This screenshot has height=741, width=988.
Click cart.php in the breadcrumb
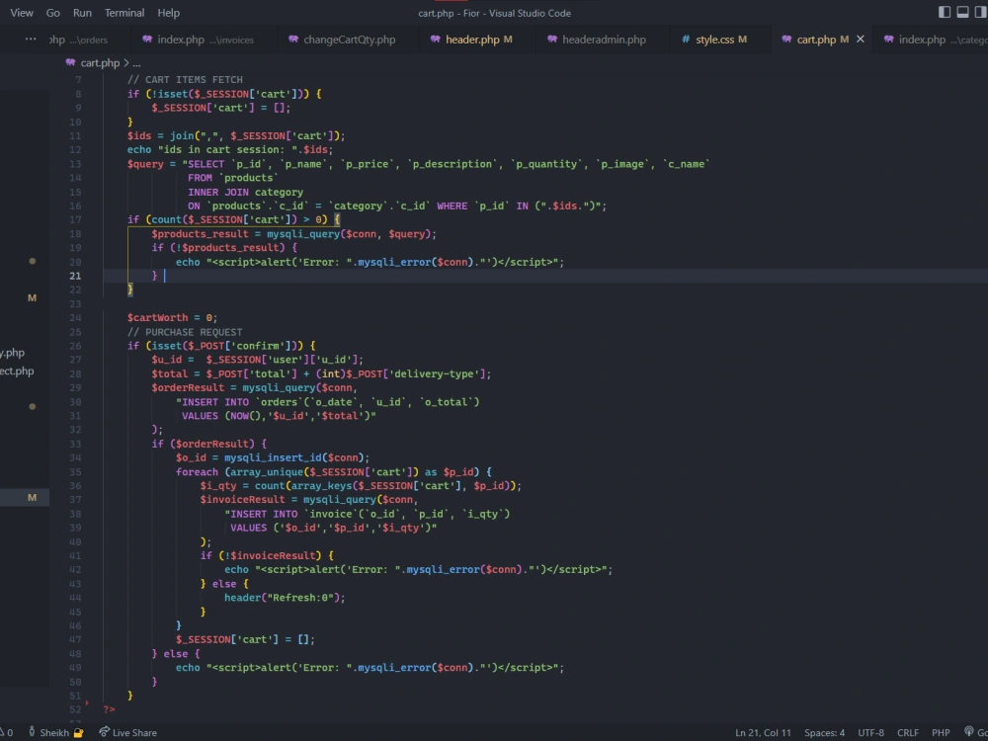pos(100,63)
